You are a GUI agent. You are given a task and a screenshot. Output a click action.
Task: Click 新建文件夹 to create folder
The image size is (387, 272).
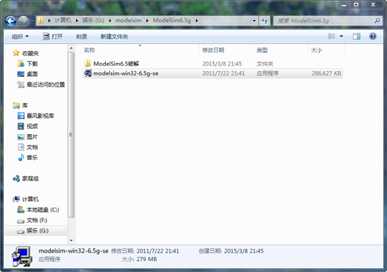tap(114, 37)
